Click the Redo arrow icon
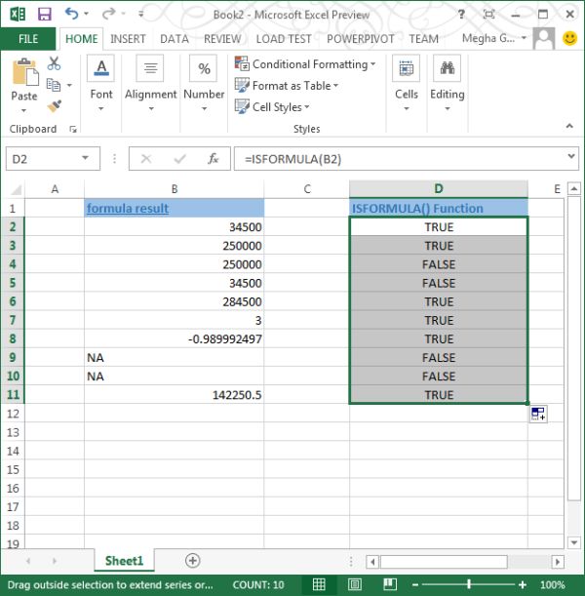This screenshot has height=596, width=585. pos(108,14)
